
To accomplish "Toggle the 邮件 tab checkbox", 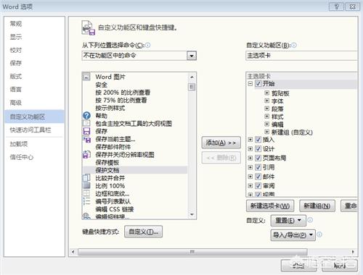I will click(258, 177).
